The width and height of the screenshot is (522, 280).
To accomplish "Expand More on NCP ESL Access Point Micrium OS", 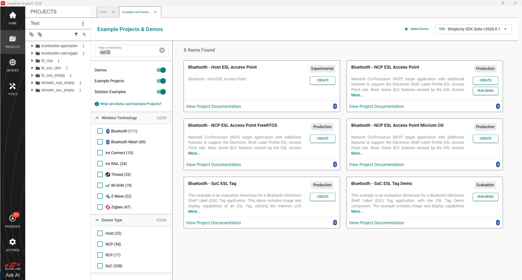I will point(357,153).
